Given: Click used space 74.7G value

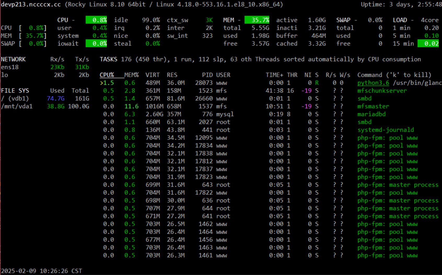Looking at the screenshot, I should point(56,99).
